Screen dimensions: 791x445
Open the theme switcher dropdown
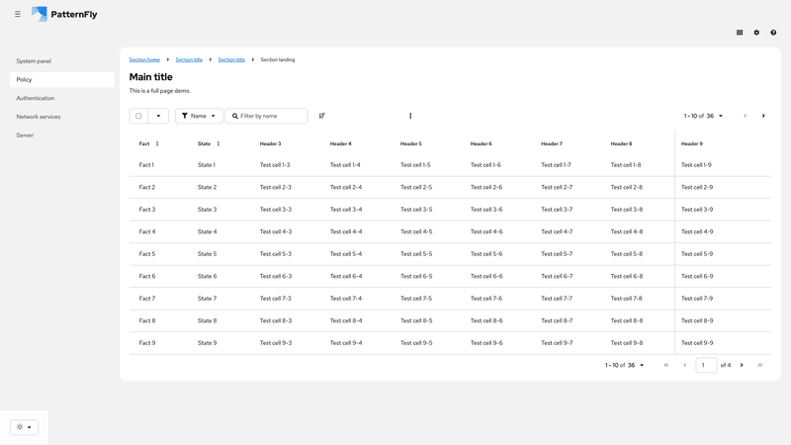pos(24,427)
